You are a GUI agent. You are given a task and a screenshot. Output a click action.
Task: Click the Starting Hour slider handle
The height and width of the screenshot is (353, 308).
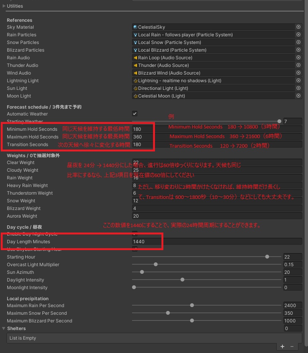pos(267,257)
